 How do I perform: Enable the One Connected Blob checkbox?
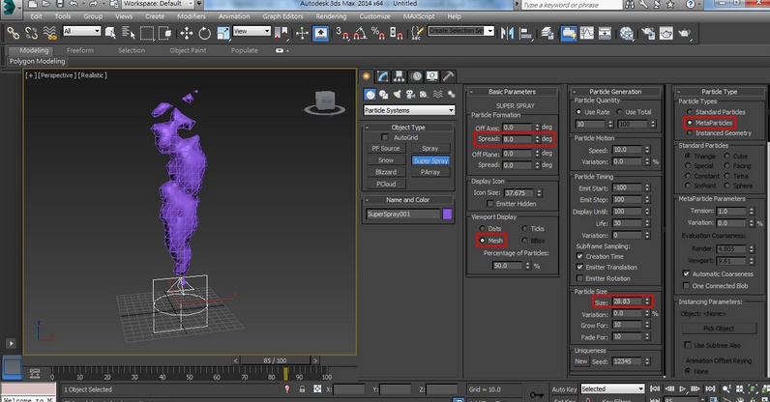click(x=686, y=286)
